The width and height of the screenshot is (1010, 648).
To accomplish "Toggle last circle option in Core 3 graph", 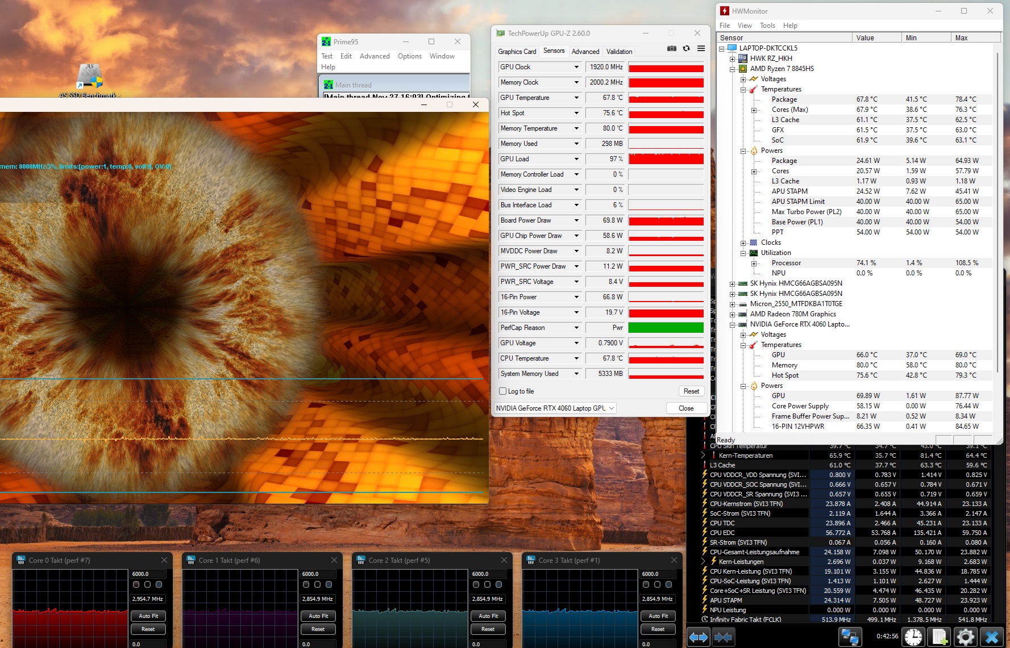I will tap(668, 584).
